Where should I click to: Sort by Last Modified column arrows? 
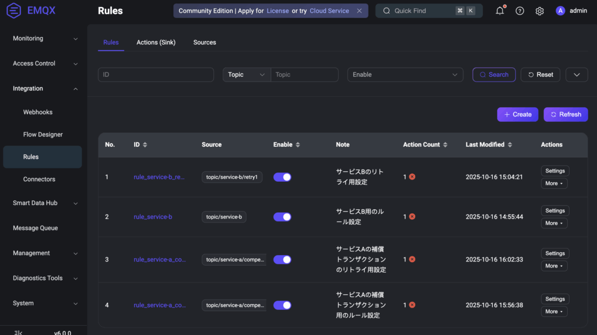(510, 144)
